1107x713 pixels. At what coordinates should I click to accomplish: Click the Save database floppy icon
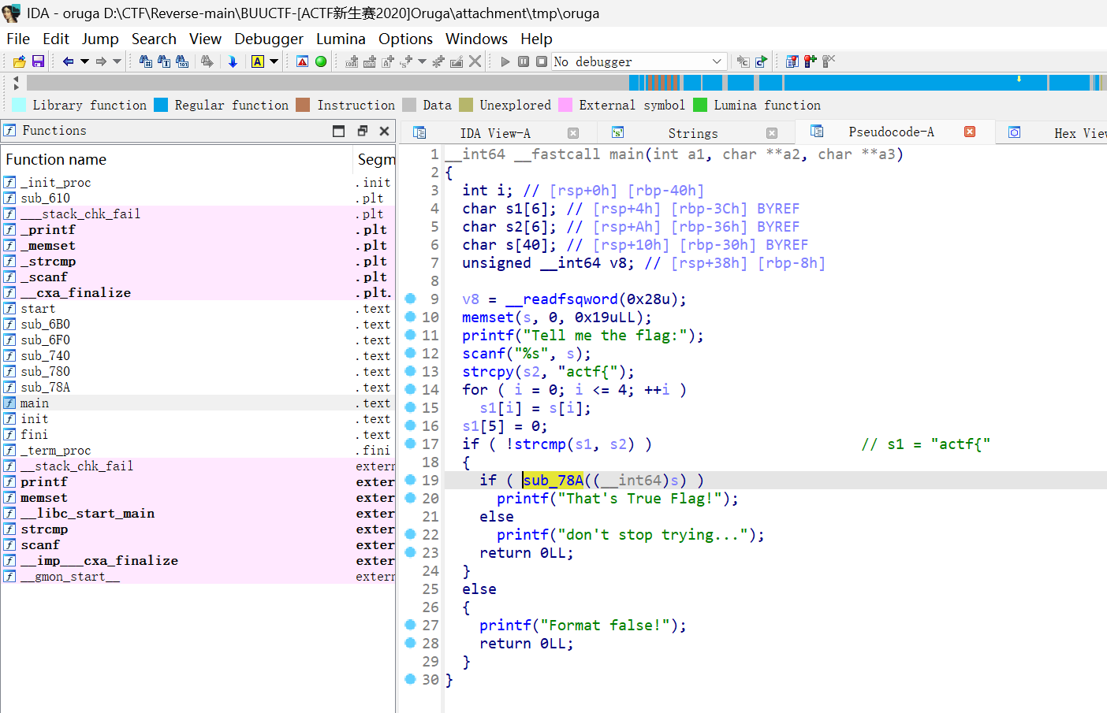[38, 61]
